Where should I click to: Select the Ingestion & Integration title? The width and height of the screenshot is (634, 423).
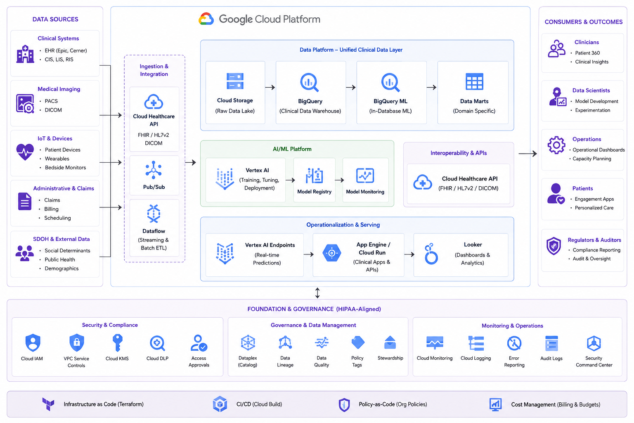[x=154, y=70]
